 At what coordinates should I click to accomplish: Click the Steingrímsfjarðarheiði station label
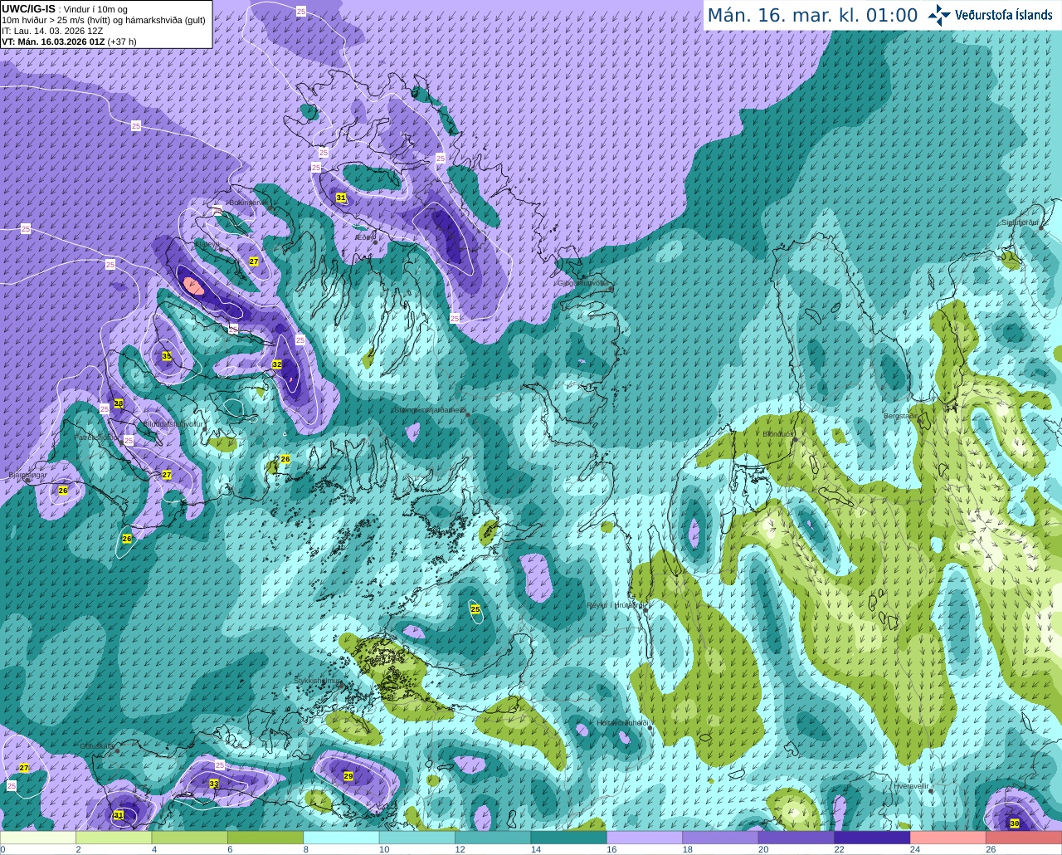coord(430,409)
